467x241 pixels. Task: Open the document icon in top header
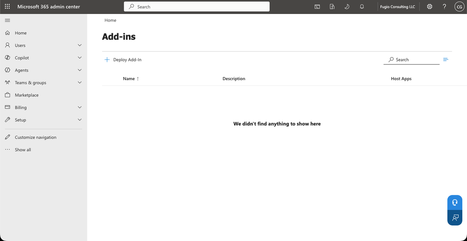(332, 7)
